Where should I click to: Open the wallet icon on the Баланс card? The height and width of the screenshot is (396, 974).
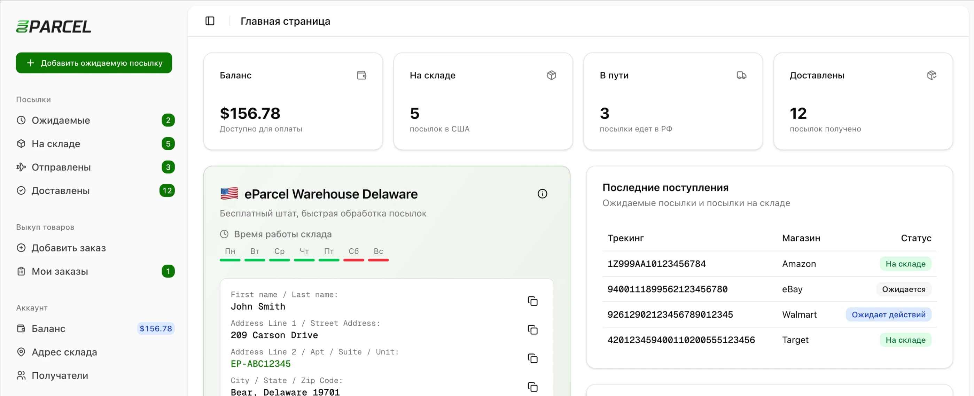(362, 75)
